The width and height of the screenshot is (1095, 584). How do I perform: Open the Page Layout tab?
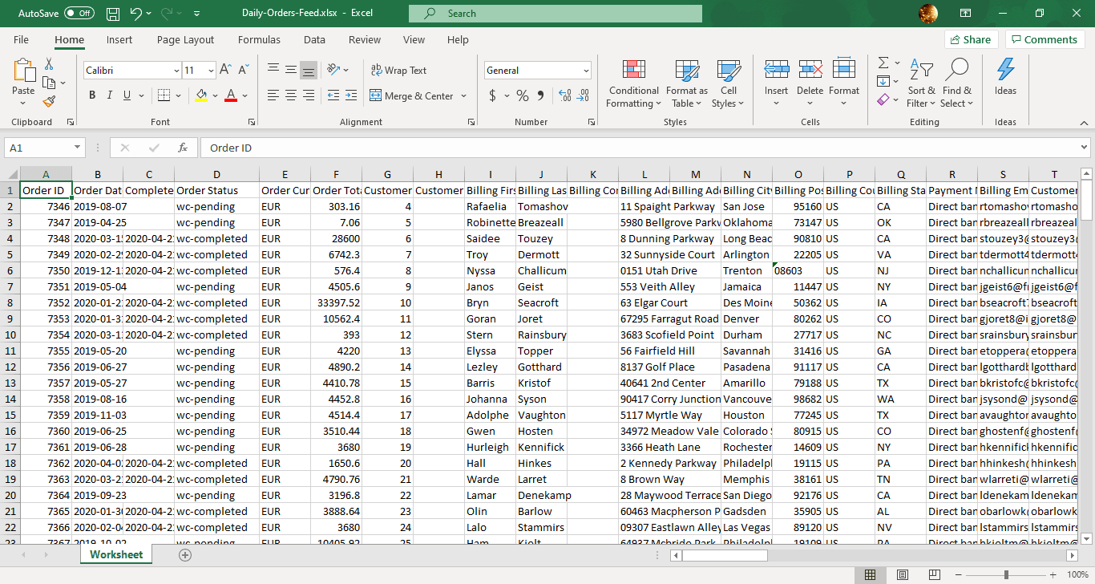tap(185, 40)
